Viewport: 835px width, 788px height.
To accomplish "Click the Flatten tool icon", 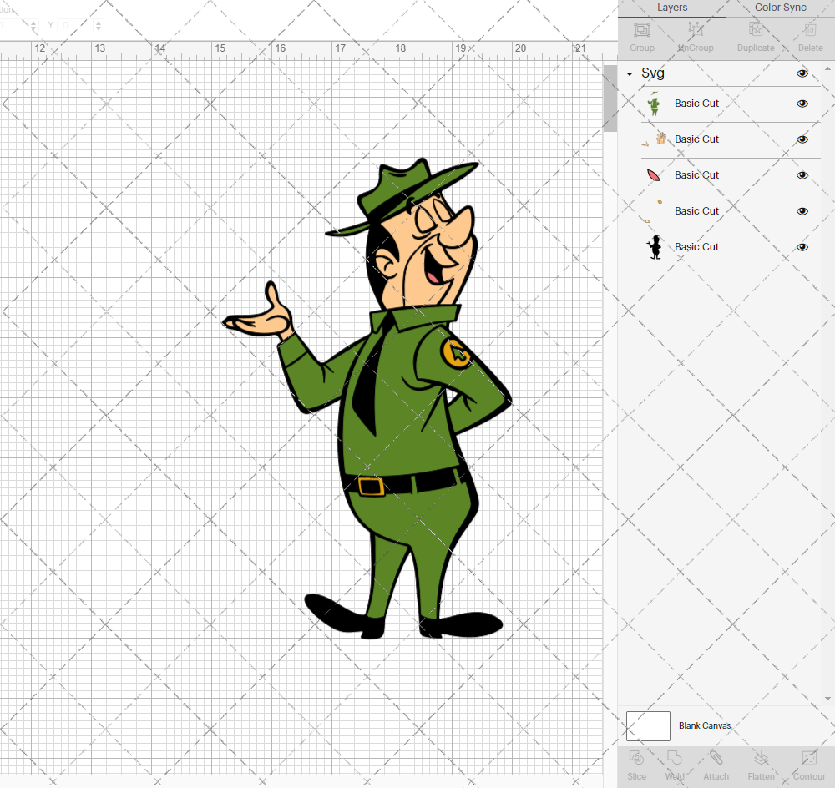I will click(x=761, y=758).
